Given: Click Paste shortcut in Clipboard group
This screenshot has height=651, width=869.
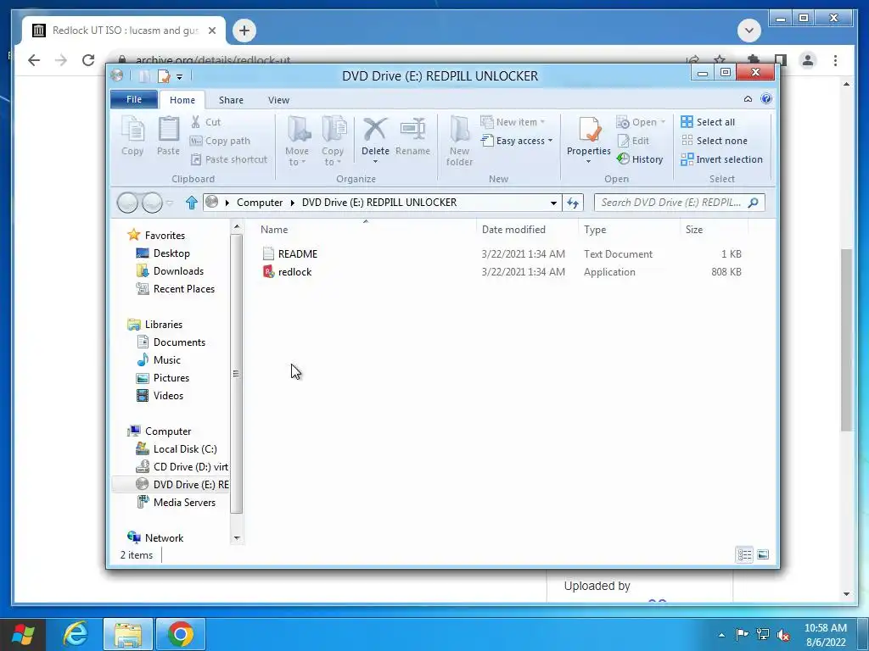Looking at the screenshot, I should pyautogui.click(x=229, y=159).
